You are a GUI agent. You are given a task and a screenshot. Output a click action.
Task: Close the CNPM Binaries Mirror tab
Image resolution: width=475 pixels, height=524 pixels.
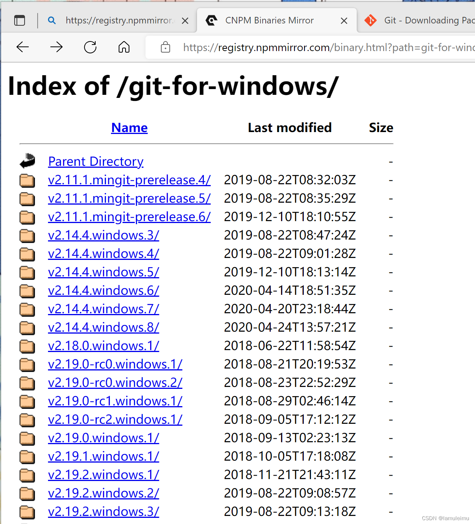pyautogui.click(x=344, y=21)
